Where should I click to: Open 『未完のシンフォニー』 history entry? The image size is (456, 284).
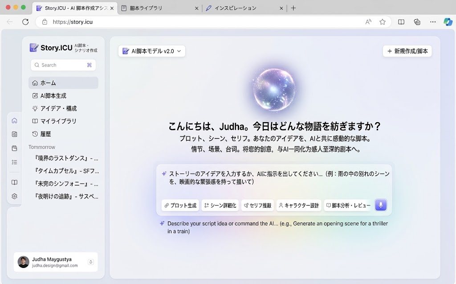[x=66, y=184]
